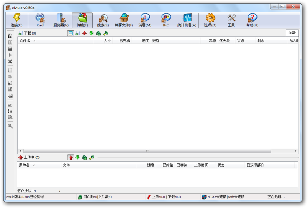Click the downloading green arrow in uploads bar
This screenshot has width=308, height=208.
point(77,157)
